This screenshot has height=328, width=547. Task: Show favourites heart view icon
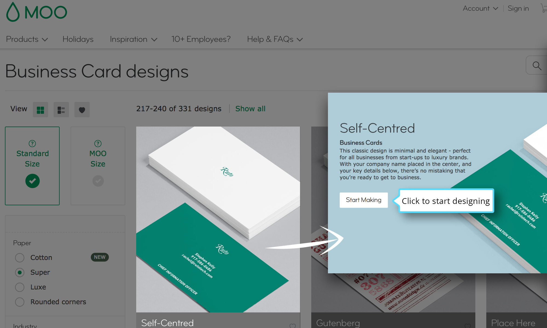82,110
